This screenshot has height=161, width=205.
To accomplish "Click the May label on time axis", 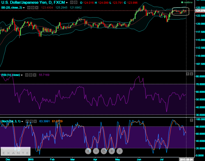I will click(x=117, y=159).
